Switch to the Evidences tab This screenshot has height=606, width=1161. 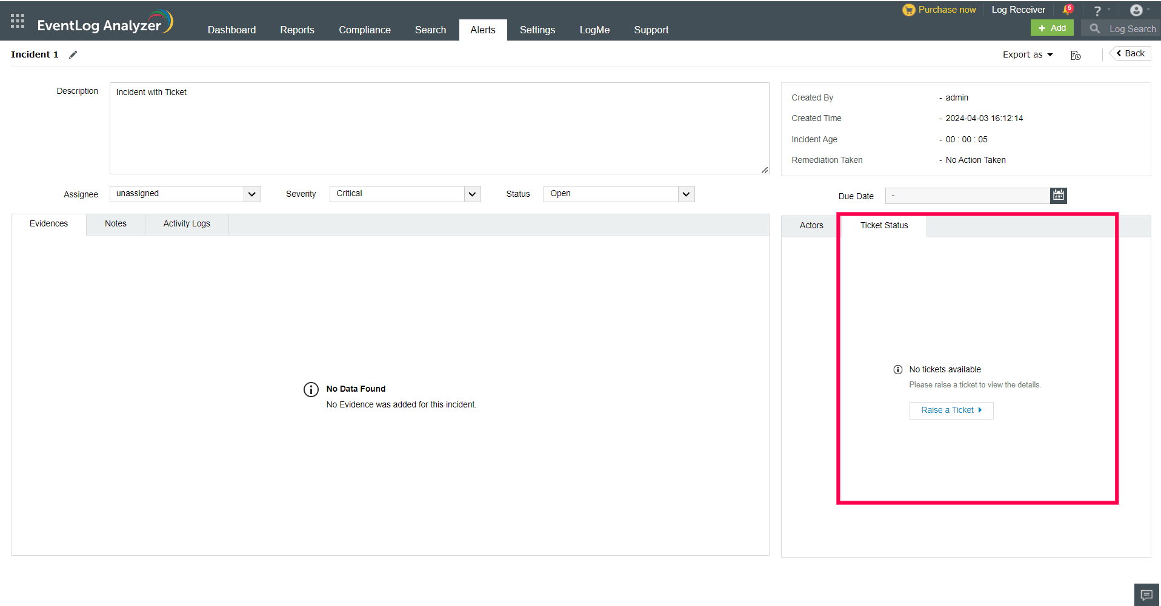pyautogui.click(x=49, y=224)
